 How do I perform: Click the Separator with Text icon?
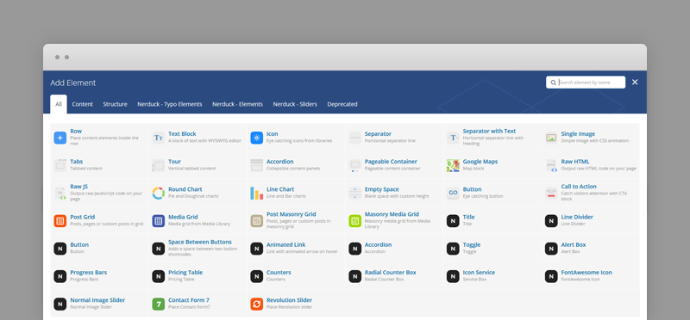tap(453, 138)
